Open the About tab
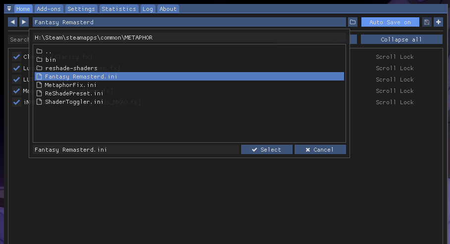 [x=168, y=9]
